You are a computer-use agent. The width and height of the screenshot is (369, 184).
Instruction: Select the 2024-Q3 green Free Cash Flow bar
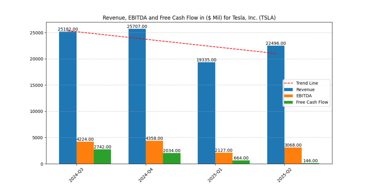pyautogui.click(x=102, y=157)
